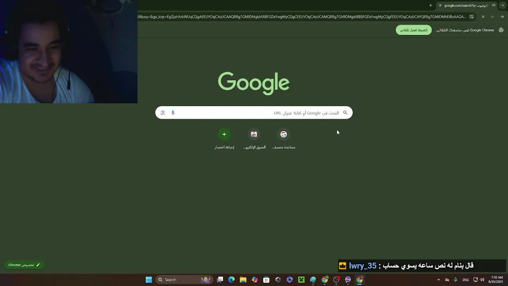
Task: Open File Explorer from the taskbar
Action: (243, 280)
